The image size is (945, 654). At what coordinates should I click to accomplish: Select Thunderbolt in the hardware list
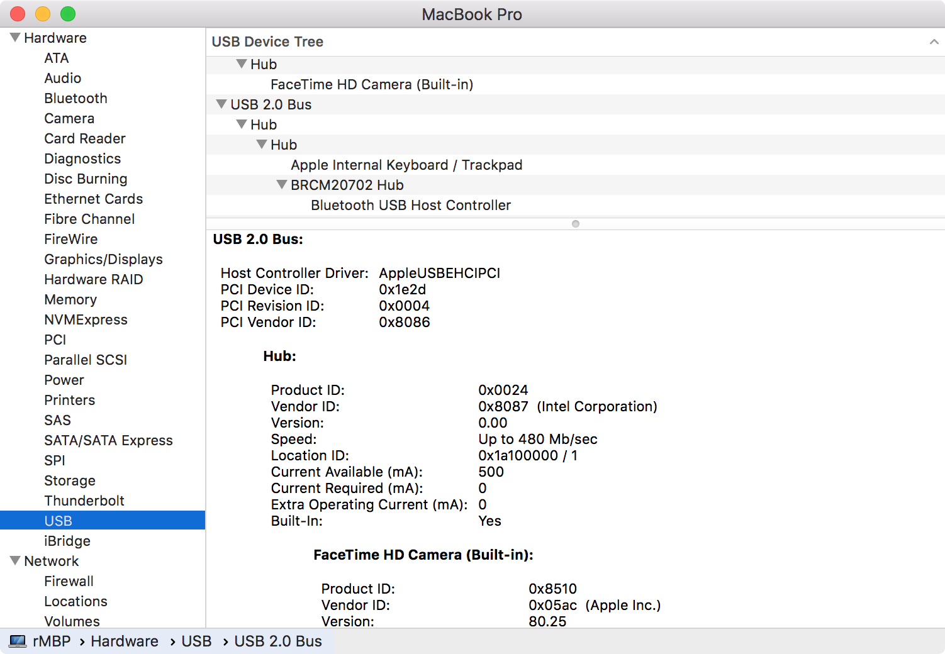coord(84,501)
